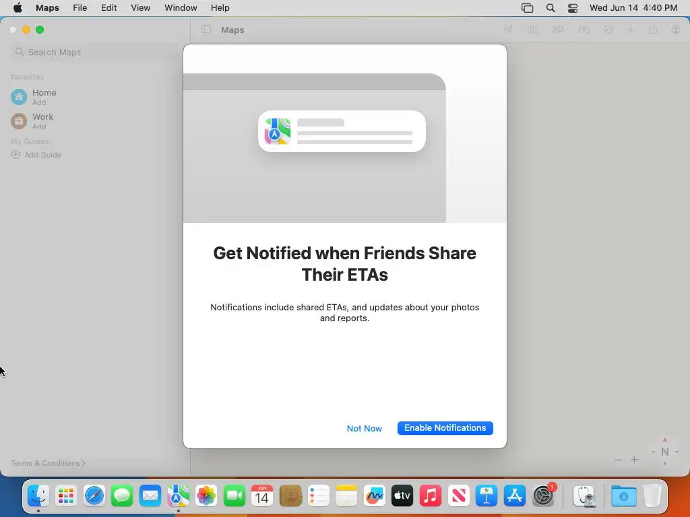Click the directions icon in toolbar
This screenshot has height=517, width=690.
(x=608, y=30)
